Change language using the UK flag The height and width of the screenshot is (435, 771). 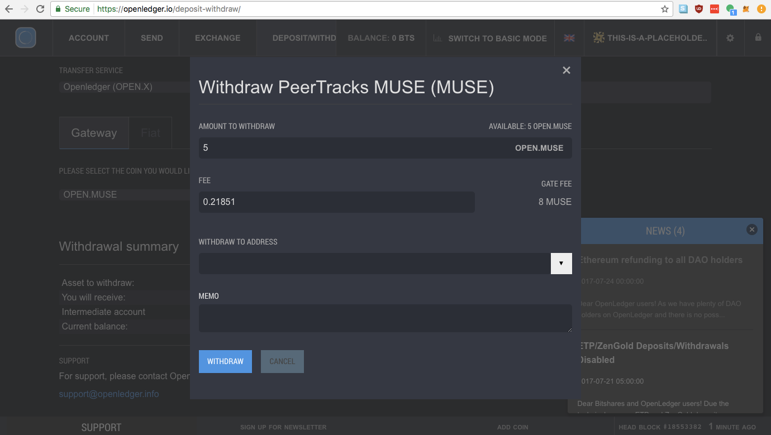(569, 38)
